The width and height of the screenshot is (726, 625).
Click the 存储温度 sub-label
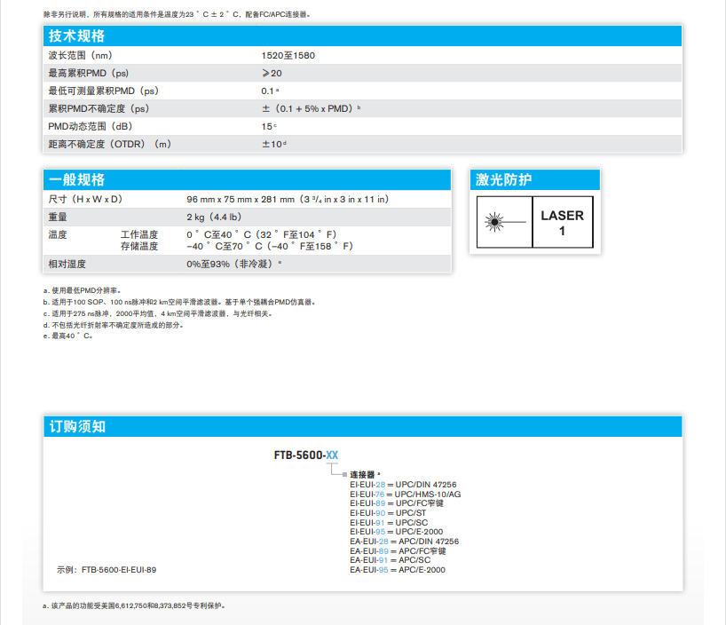(139, 246)
